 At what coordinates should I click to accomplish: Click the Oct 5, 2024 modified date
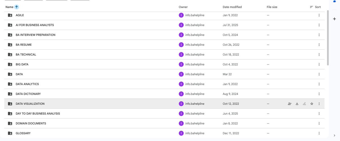[230, 35]
